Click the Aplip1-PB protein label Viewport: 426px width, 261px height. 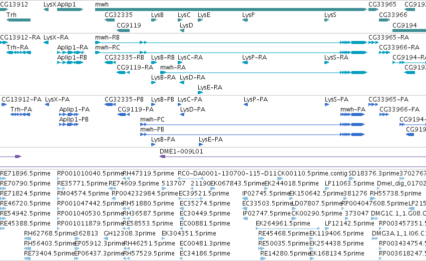[74, 119]
